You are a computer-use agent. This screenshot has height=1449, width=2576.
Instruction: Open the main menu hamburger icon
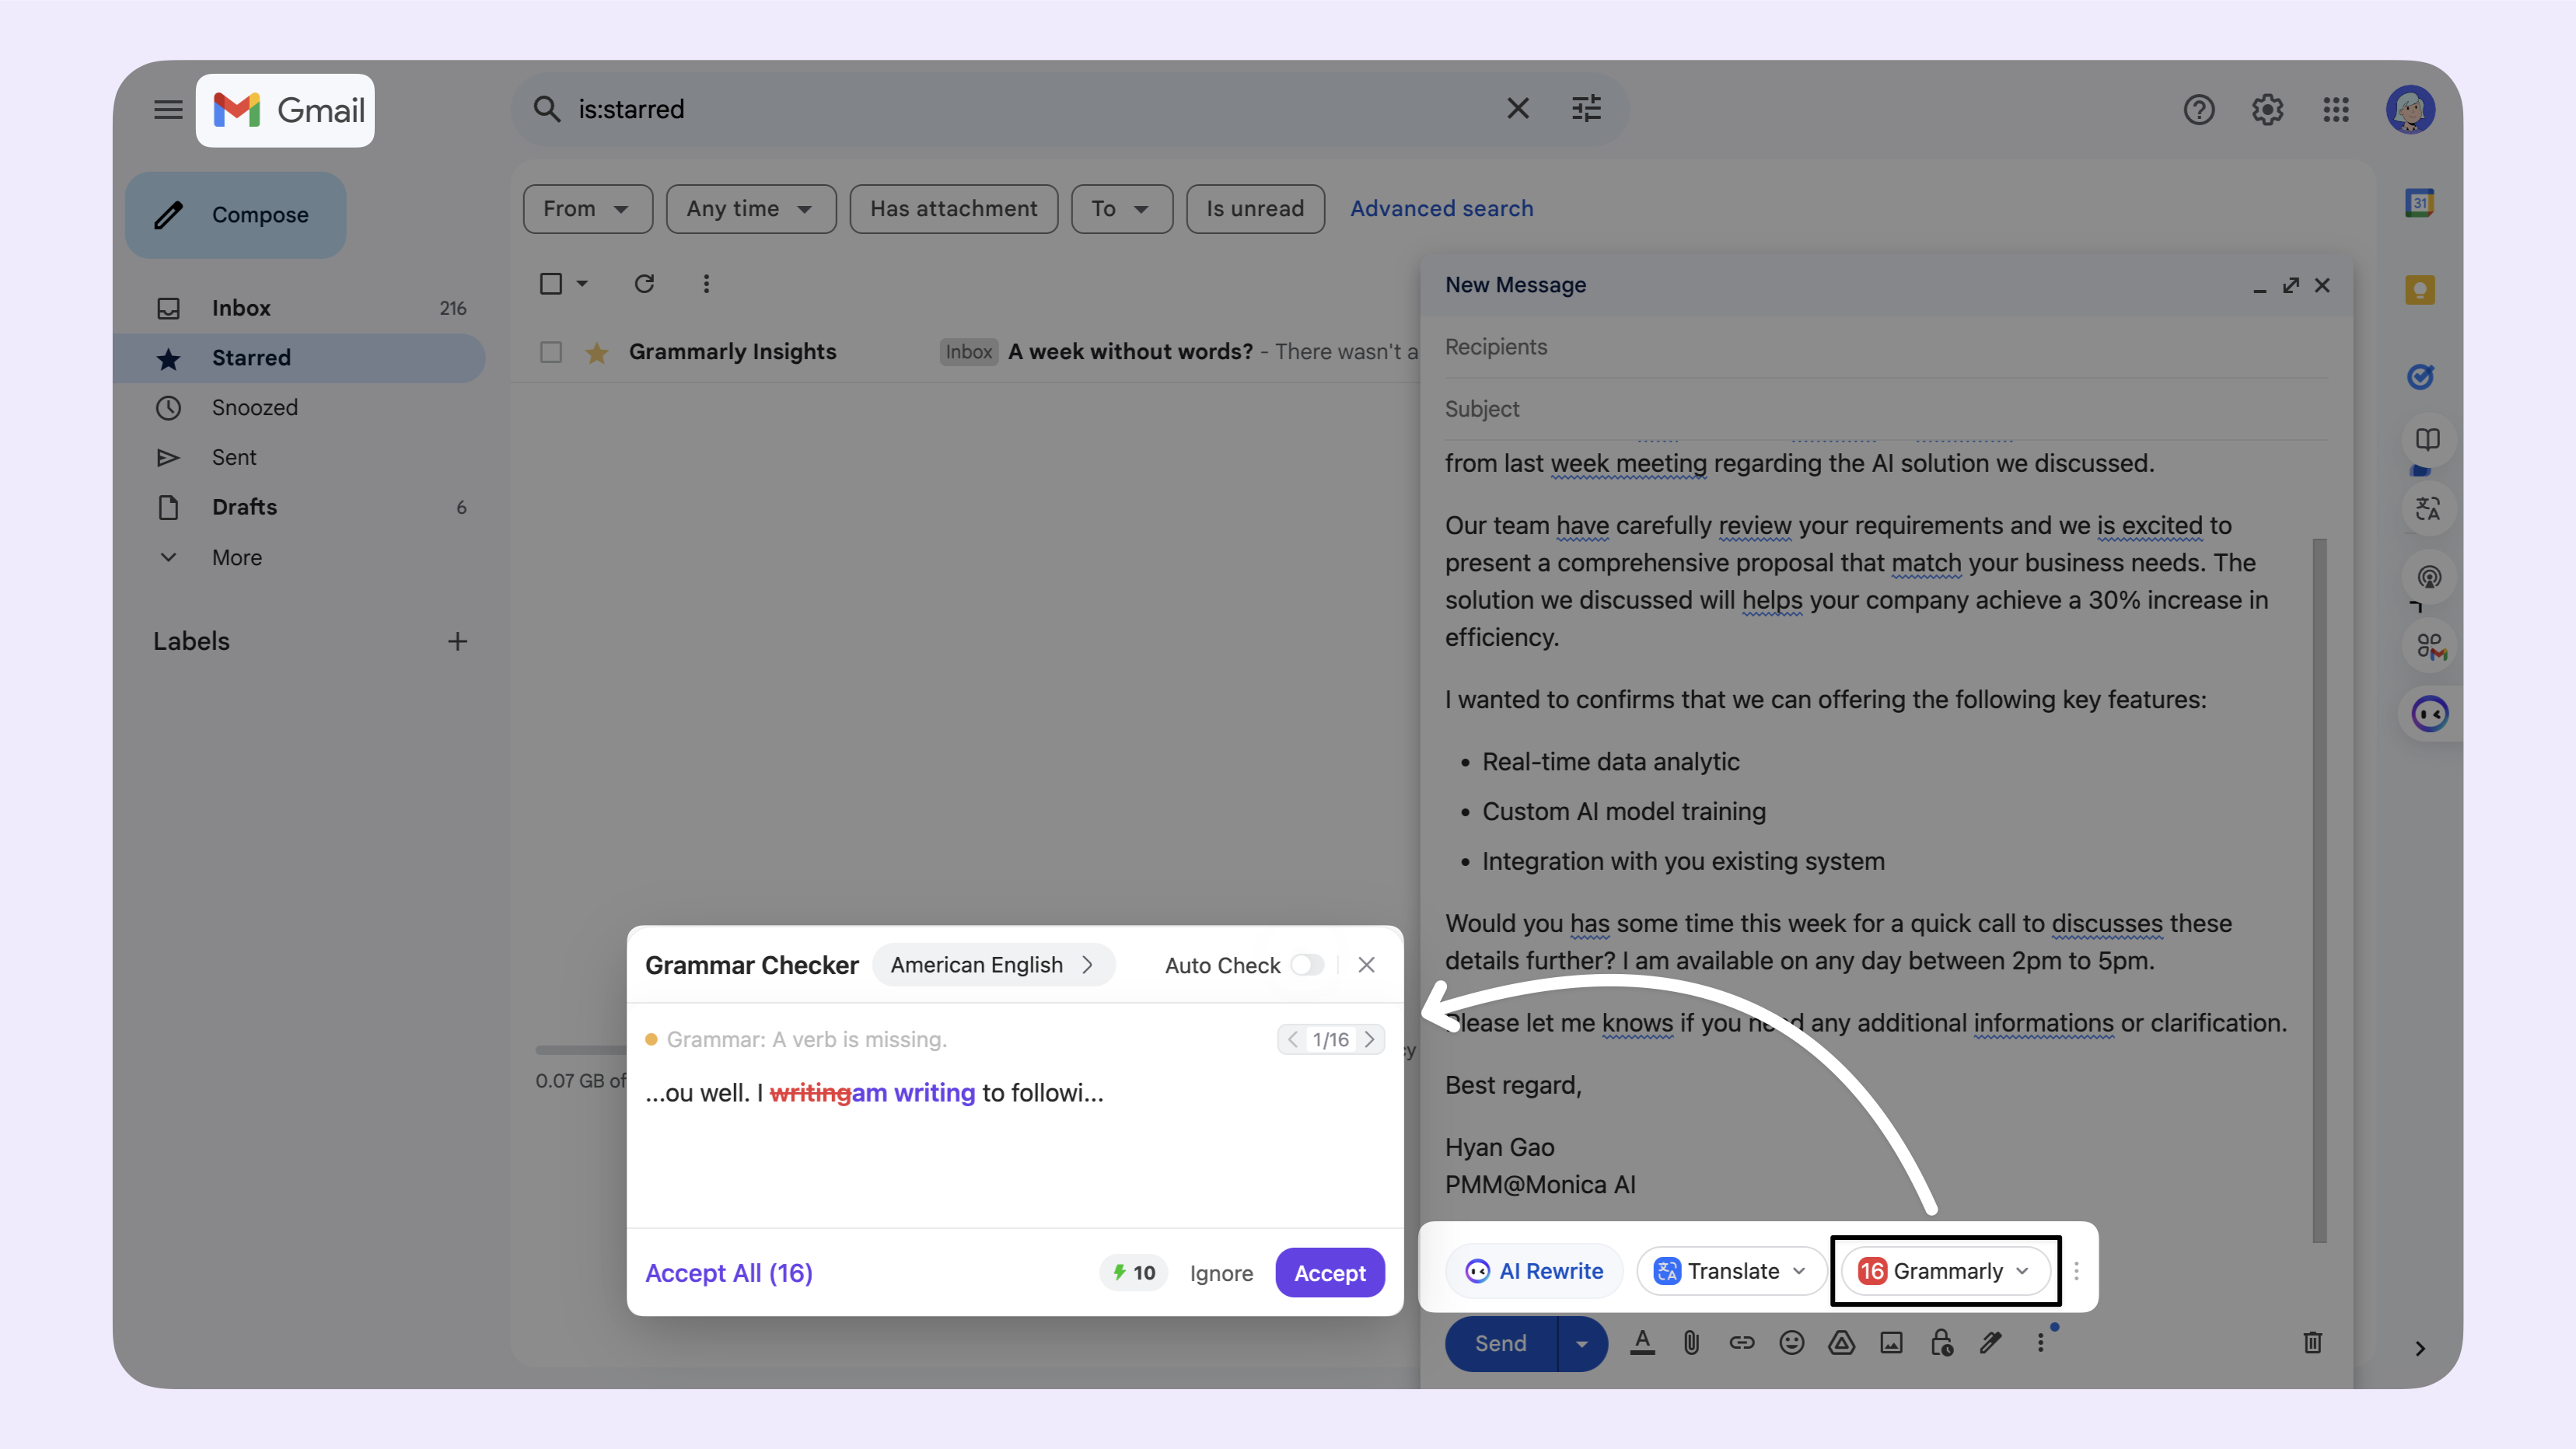[168, 110]
